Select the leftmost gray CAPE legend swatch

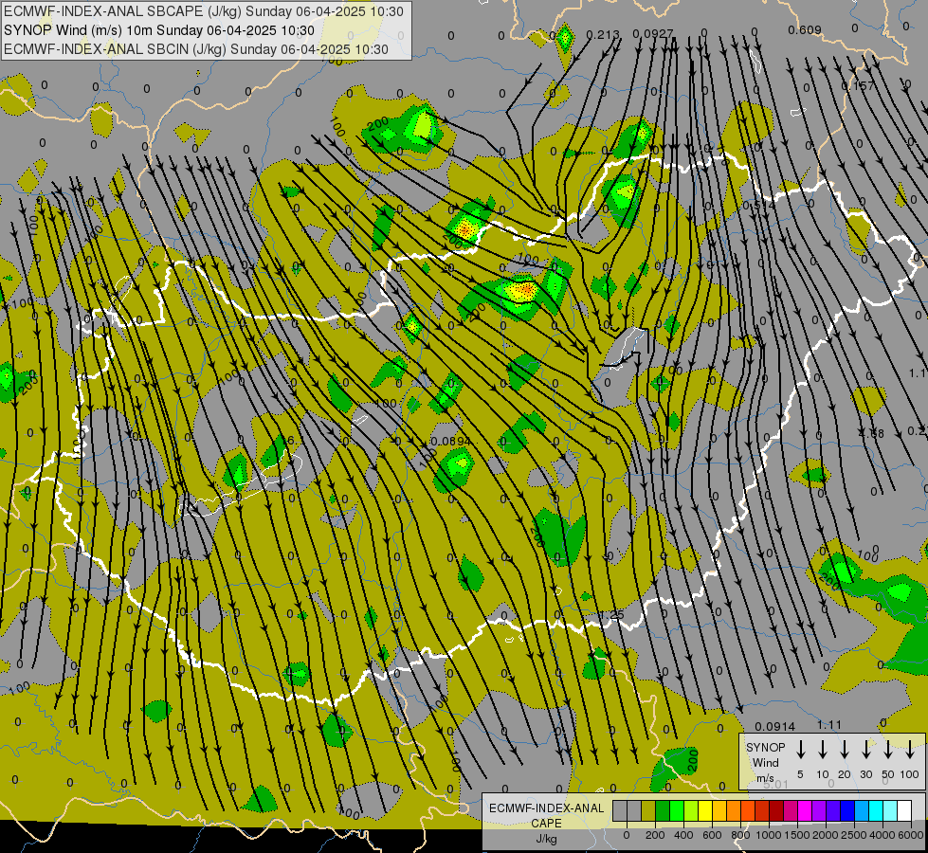coord(620,810)
